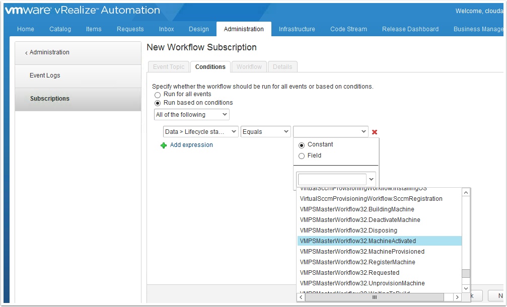The height and width of the screenshot is (307, 507).
Task: Expand the empty value dropdown beside Equals
Action: coord(330,131)
